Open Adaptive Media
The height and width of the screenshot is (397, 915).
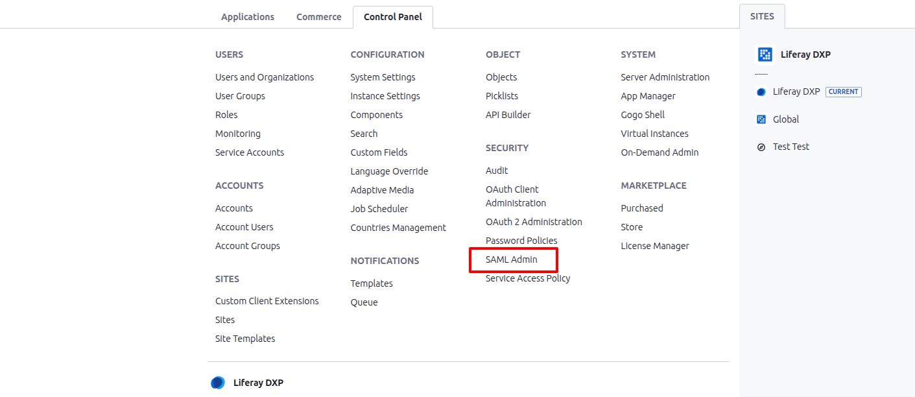[383, 190]
